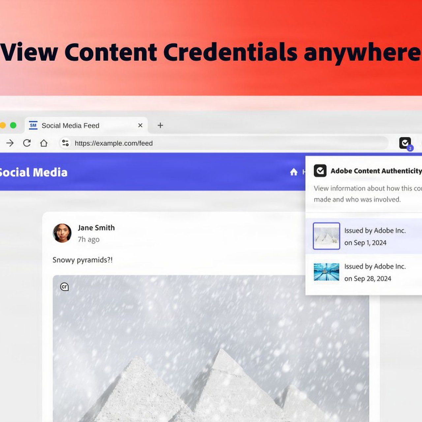
Task: Click the Social Media site title
Action: pyautogui.click(x=33, y=172)
